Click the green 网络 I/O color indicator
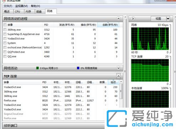 [x=37, y=68]
